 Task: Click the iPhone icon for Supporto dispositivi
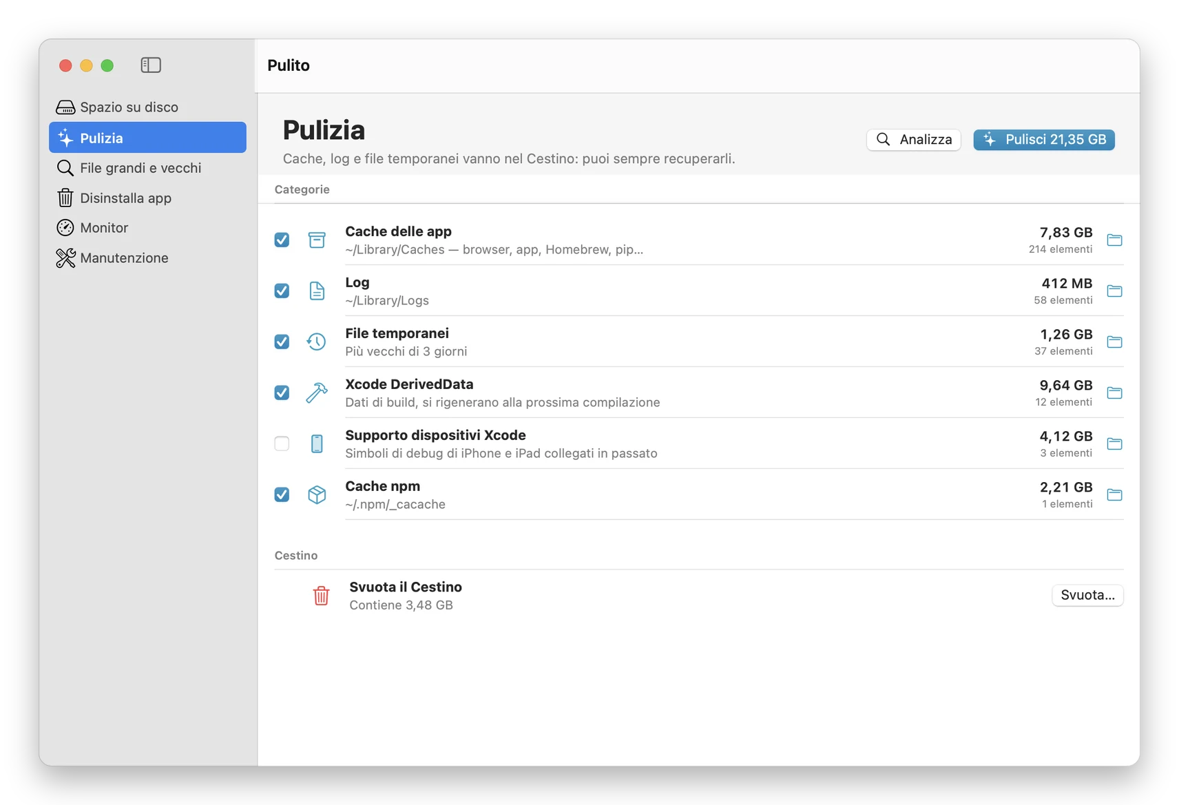[317, 443]
